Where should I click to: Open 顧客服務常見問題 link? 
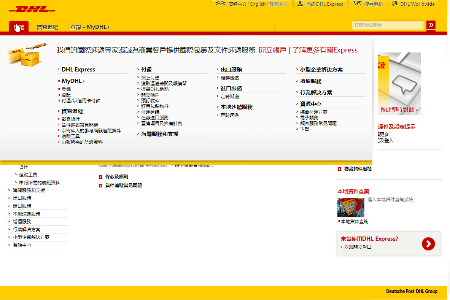click(x=318, y=124)
